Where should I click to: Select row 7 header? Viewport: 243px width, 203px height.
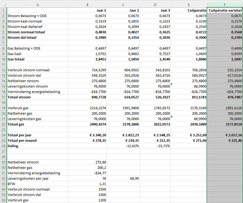pos(3,43)
